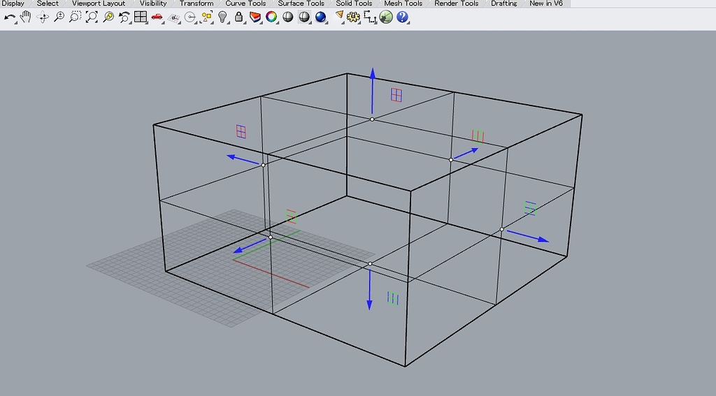The width and height of the screenshot is (716, 396).
Task: Toggle the Ghosted wireframe sphere icon
Action: pos(304,17)
